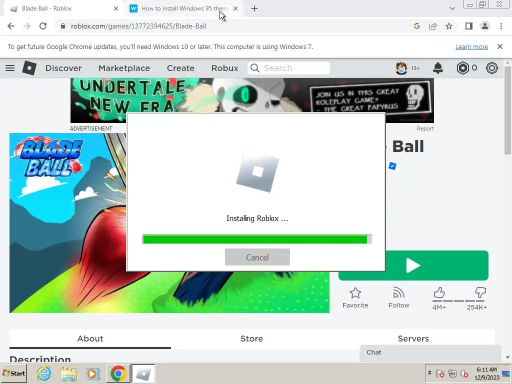Open the Roblox settings gear
The image size is (512, 384).
coord(492,68)
